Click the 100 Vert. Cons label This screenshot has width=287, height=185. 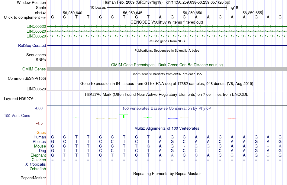17,115
